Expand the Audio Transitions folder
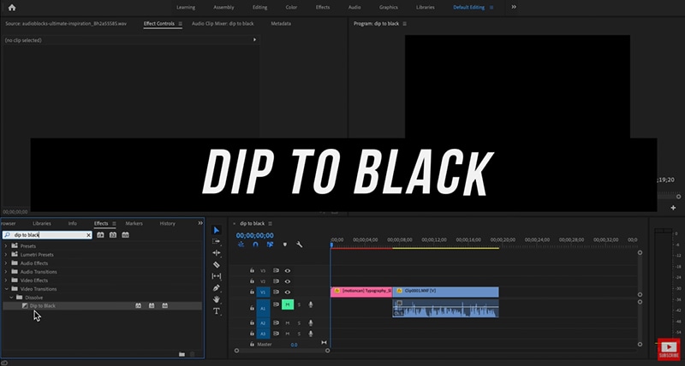The image size is (685, 366). tap(6, 272)
